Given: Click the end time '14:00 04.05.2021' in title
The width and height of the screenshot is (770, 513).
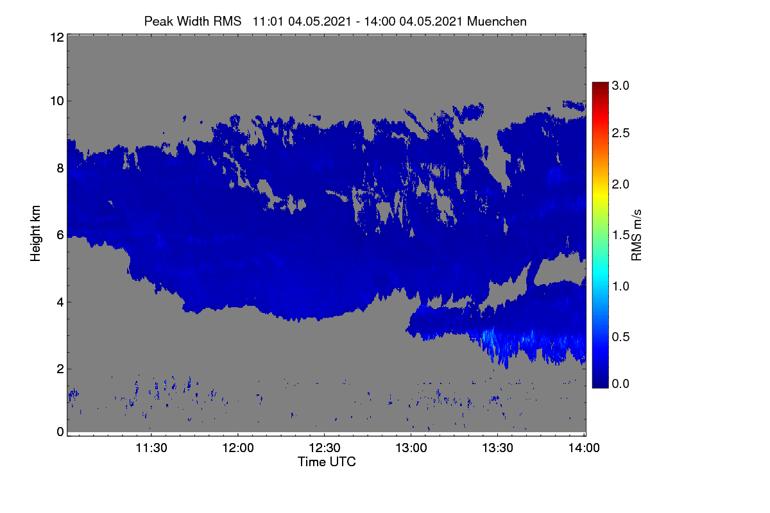Looking at the screenshot, I should [414, 21].
